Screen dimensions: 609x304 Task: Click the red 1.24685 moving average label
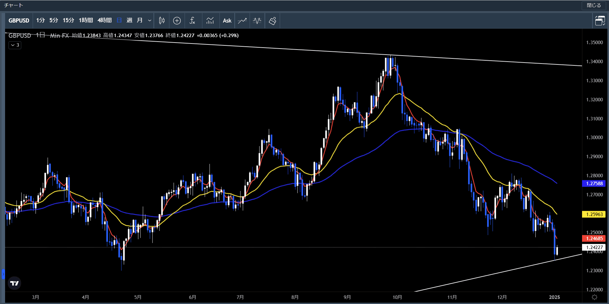point(594,238)
